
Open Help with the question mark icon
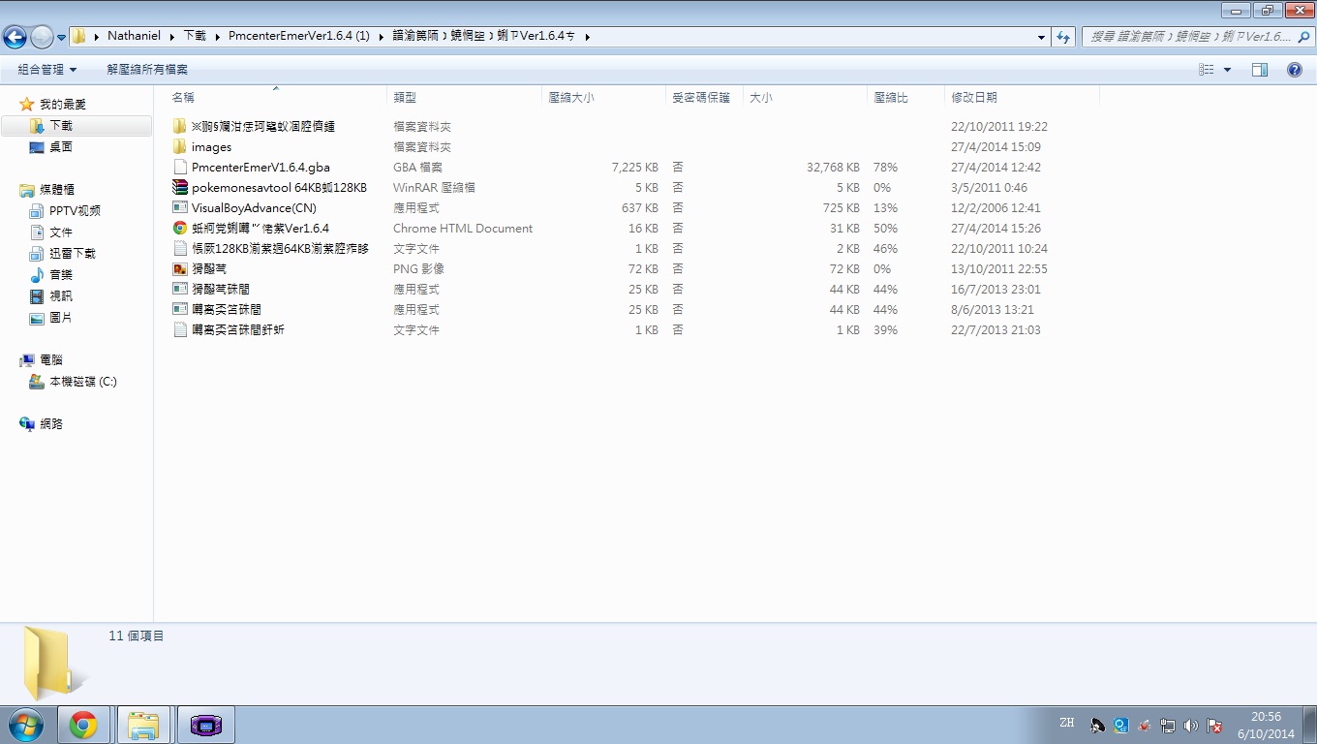pyautogui.click(x=1295, y=70)
